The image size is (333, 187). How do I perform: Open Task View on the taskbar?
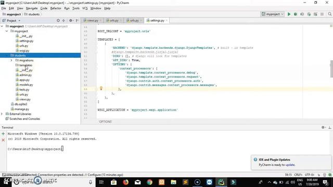coord(101,182)
